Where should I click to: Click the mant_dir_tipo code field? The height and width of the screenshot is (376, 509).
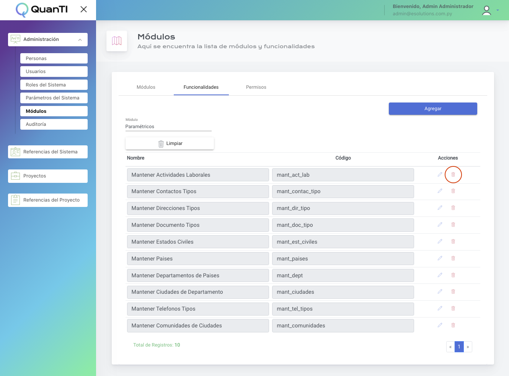[x=343, y=208]
